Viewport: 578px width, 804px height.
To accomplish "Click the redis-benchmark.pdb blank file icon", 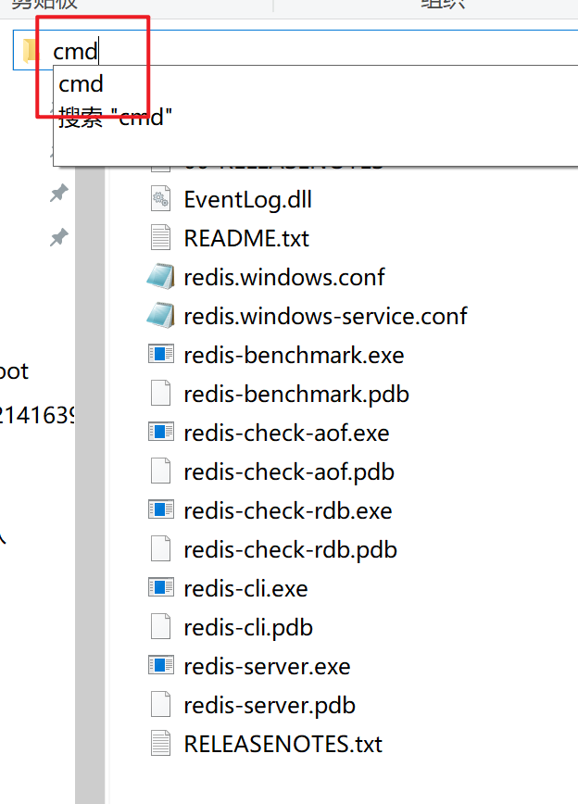I will pyautogui.click(x=160, y=394).
